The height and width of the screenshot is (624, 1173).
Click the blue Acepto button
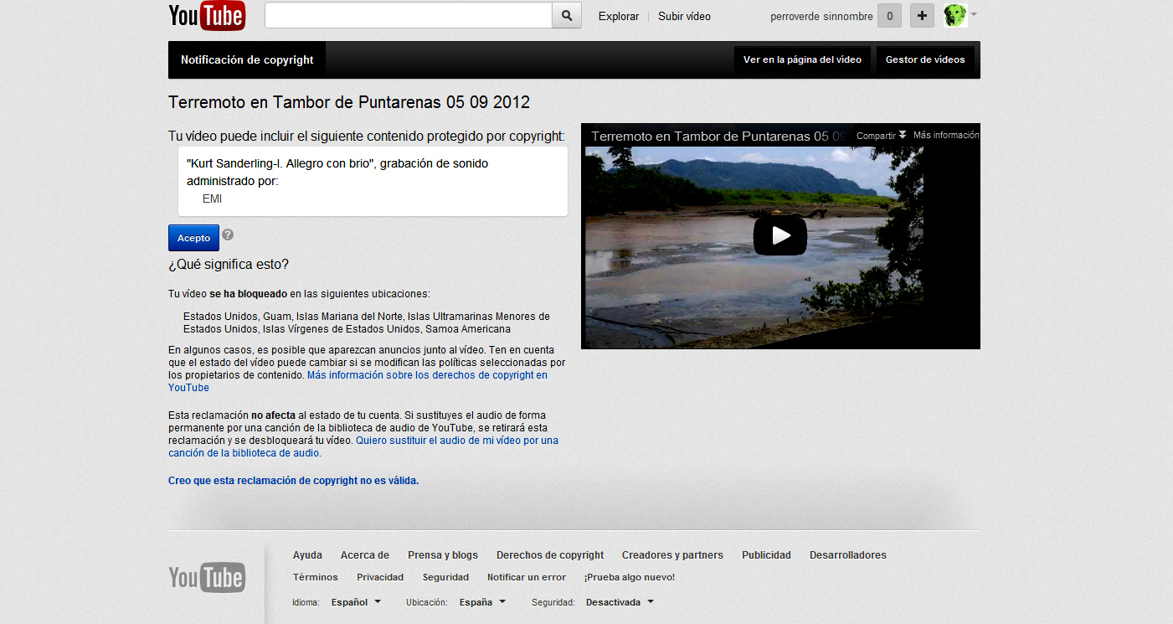(193, 238)
